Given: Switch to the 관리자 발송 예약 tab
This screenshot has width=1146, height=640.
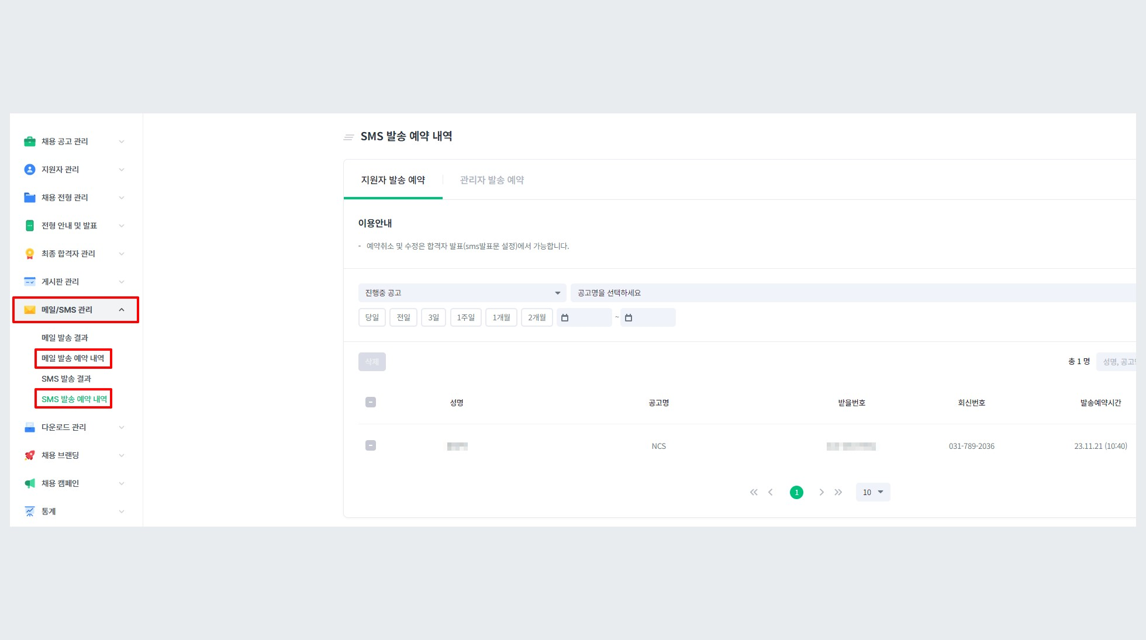Looking at the screenshot, I should click(491, 179).
